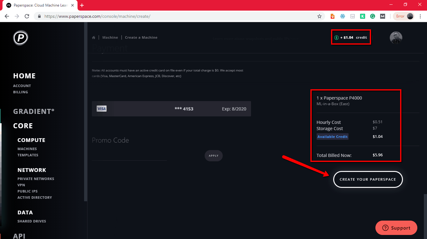Open PRIVATE NETWORKS
Image resolution: width=427 pixels, height=239 pixels.
point(36,179)
